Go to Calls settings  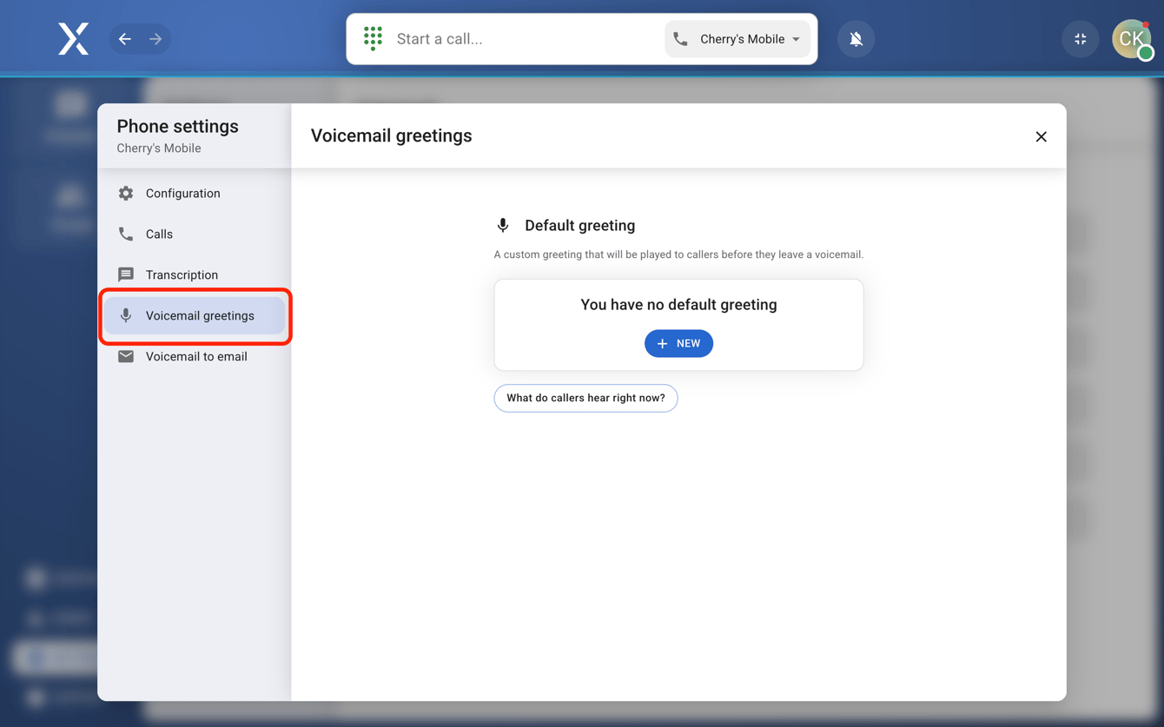pyautogui.click(x=159, y=235)
